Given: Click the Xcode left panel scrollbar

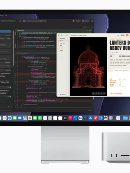Looking at the screenshot, I should point(13,48).
